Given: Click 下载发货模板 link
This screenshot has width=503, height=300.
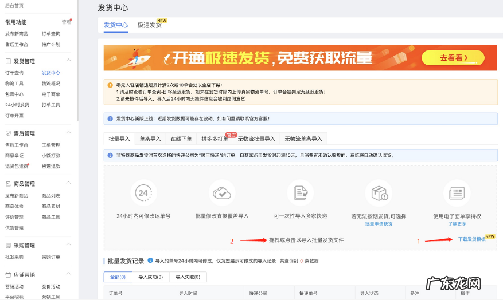Looking at the screenshot, I should (x=471, y=239).
